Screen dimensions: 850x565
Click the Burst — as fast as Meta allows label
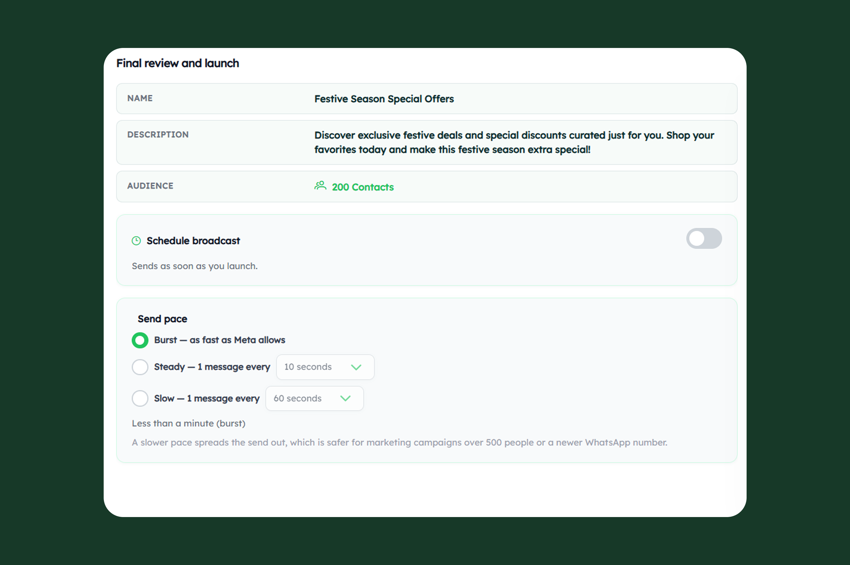tap(219, 340)
